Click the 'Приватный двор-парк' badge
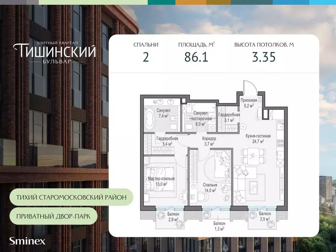Screen dimensions: 336x252 pyautogui.click(x=53, y=216)
